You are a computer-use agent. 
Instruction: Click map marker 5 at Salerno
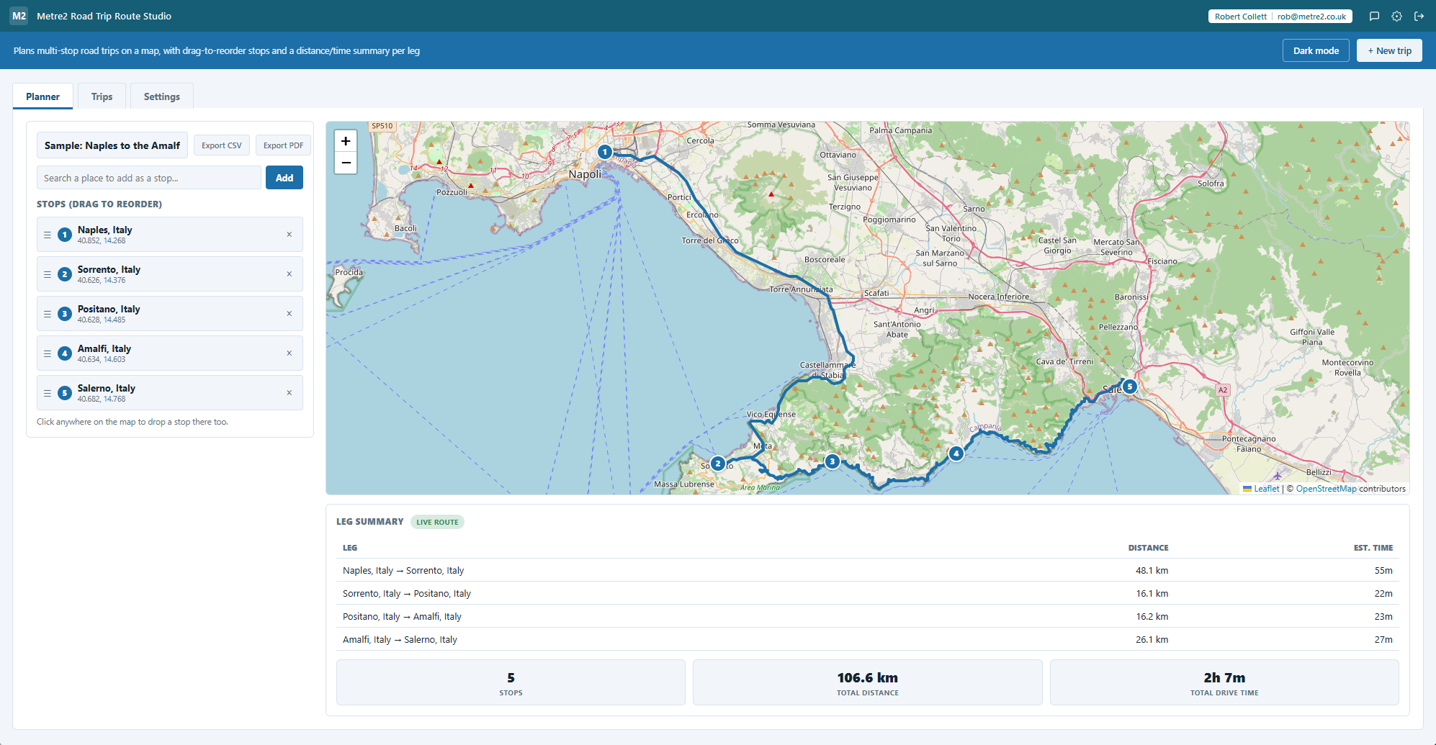[1130, 387]
